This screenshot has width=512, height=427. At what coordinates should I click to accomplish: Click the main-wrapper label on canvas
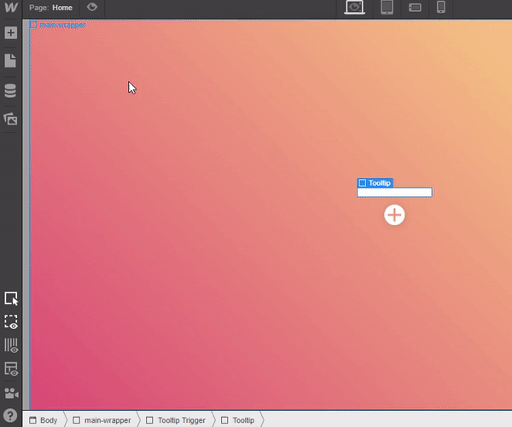pos(58,25)
